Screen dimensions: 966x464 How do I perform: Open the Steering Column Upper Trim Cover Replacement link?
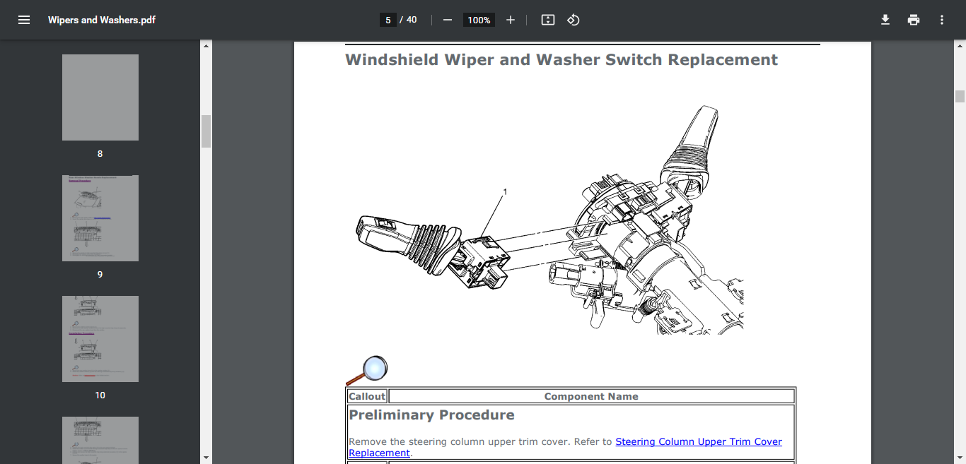click(565, 447)
